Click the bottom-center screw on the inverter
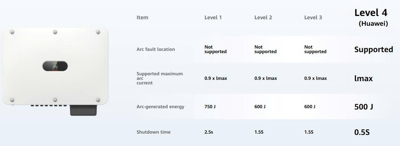 [x=55, y=100]
